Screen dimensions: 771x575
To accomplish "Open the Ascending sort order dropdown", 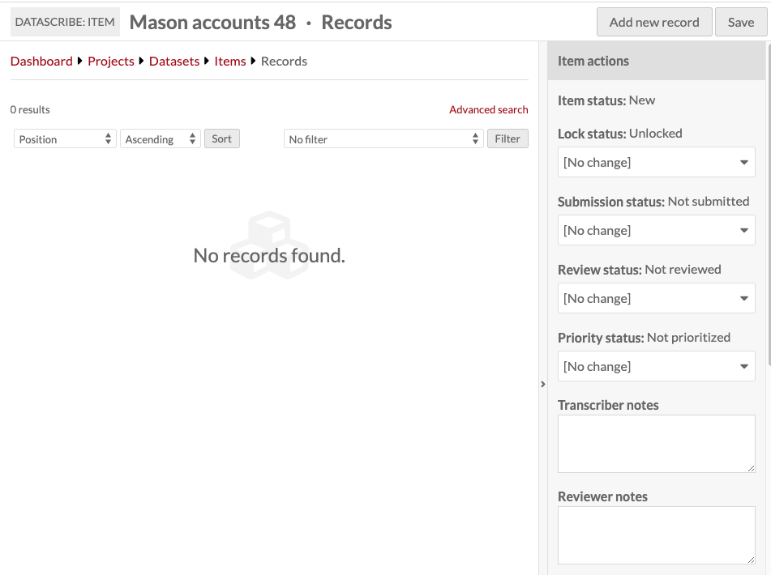I will click(161, 139).
